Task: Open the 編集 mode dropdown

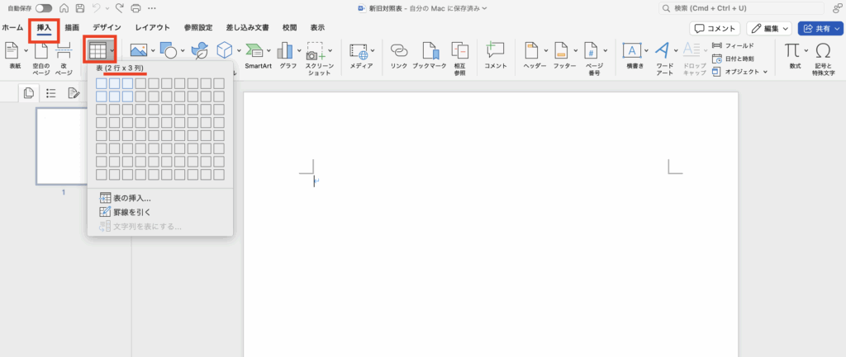Action: point(769,28)
